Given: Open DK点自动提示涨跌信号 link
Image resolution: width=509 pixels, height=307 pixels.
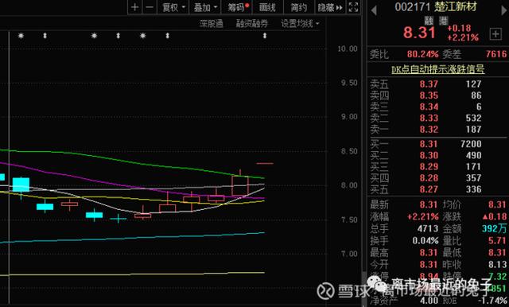Looking at the screenshot, I should point(438,69).
